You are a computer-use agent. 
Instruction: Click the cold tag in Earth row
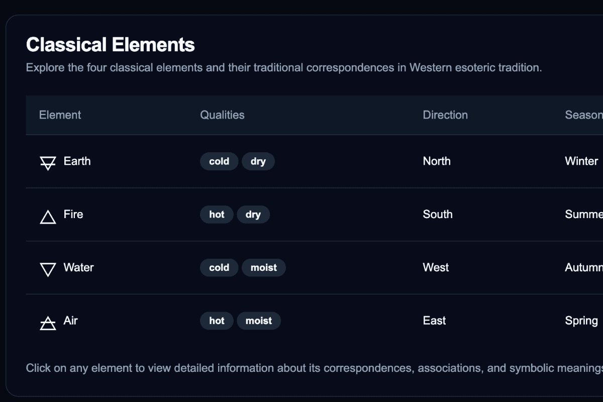(x=219, y=161)
